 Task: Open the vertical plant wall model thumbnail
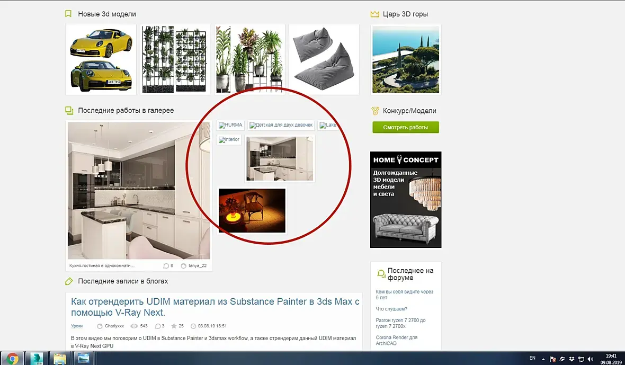click(x=175, y=59)
